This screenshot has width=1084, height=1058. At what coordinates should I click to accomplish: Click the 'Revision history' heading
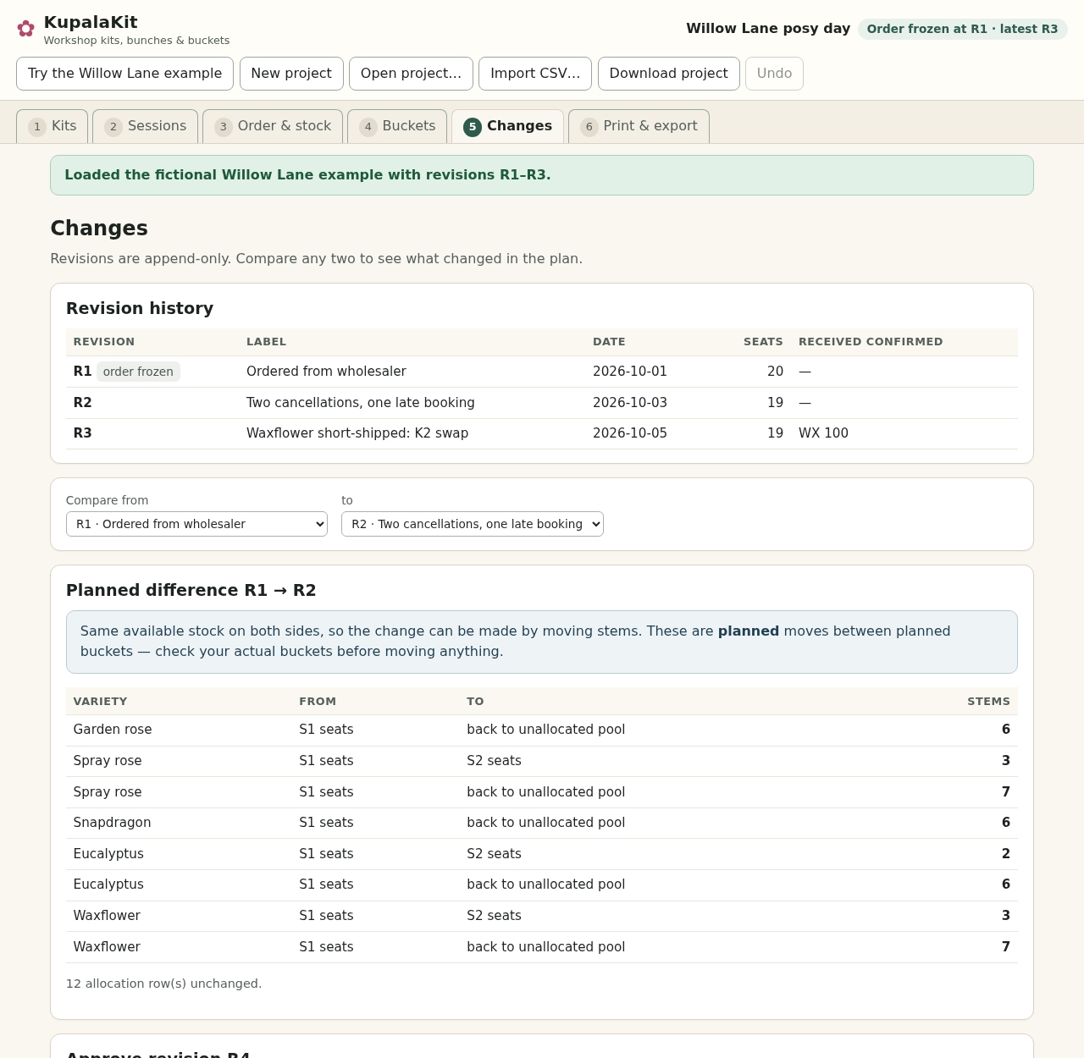click(140, 309)
